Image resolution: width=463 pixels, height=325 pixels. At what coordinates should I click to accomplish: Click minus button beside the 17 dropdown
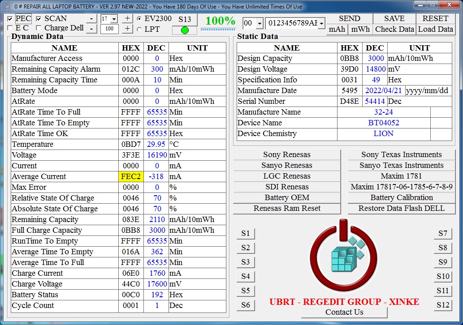91,19
